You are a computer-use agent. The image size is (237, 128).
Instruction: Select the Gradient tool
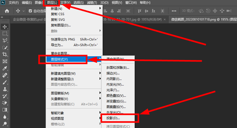click(x=5, y=110)
